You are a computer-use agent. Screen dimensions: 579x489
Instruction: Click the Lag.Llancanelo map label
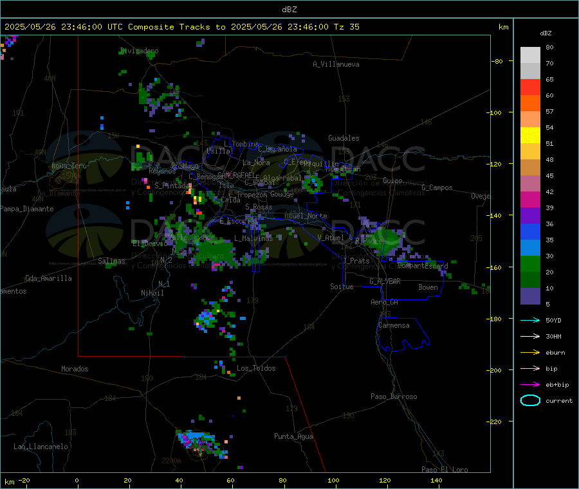coord(41,447)
